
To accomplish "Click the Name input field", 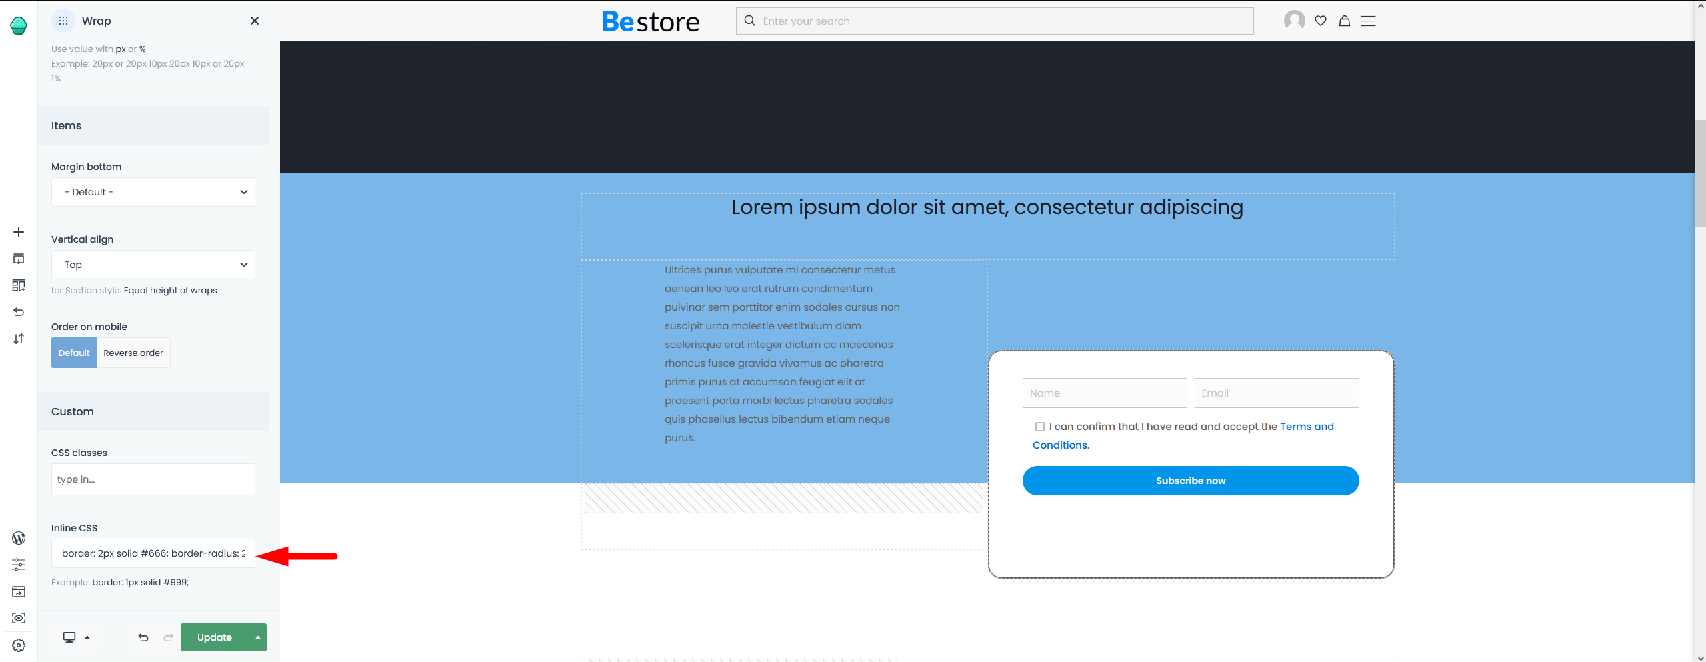I will pos(1105,393).
